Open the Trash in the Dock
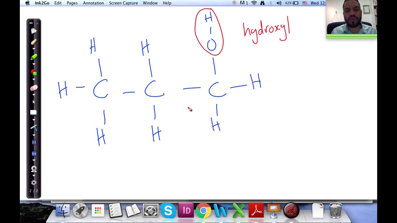 335,211
